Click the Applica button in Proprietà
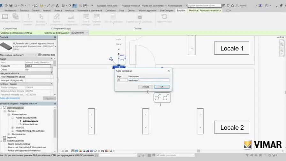This screenshot has height=161, width=286. [x=49, y=98]
